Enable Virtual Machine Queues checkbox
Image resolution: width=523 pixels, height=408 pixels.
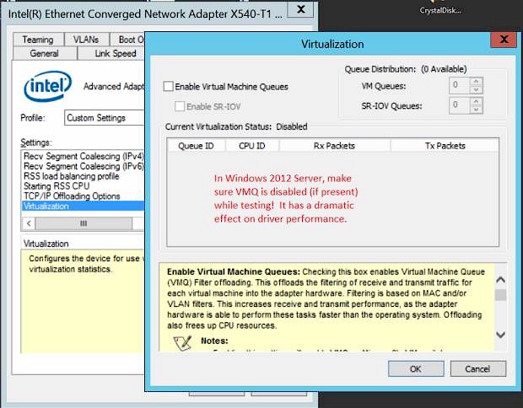click(169, 86)
